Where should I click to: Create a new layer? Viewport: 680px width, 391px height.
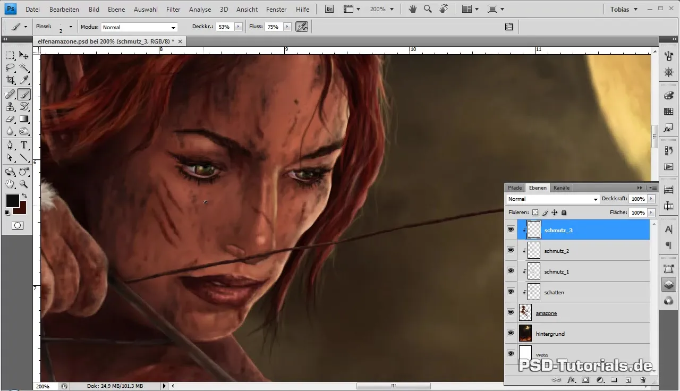[x=628, y=380]
